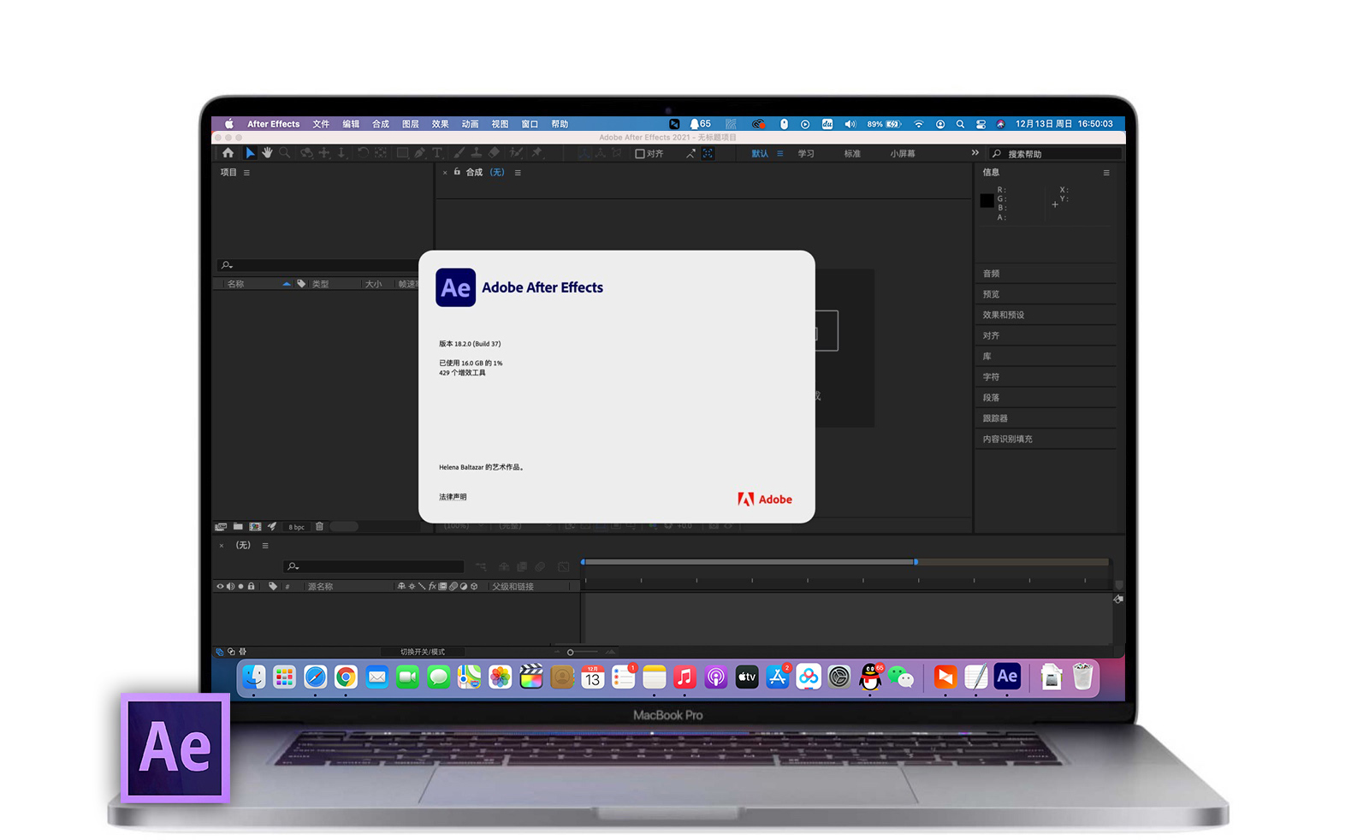Open the 动画 menu
The image size is (1369, 840).
click(471, 124)
